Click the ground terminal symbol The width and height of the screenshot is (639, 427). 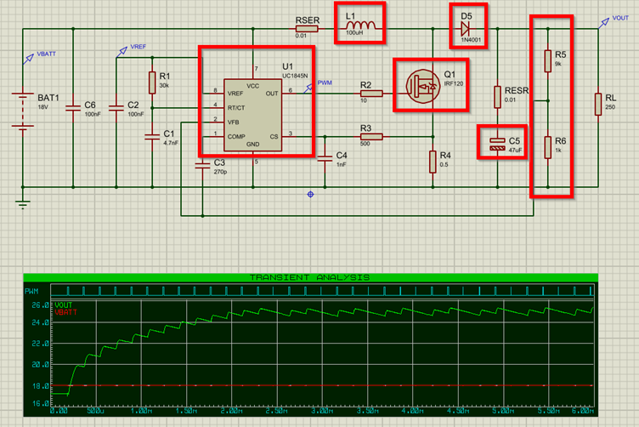[x=23, y=203]
